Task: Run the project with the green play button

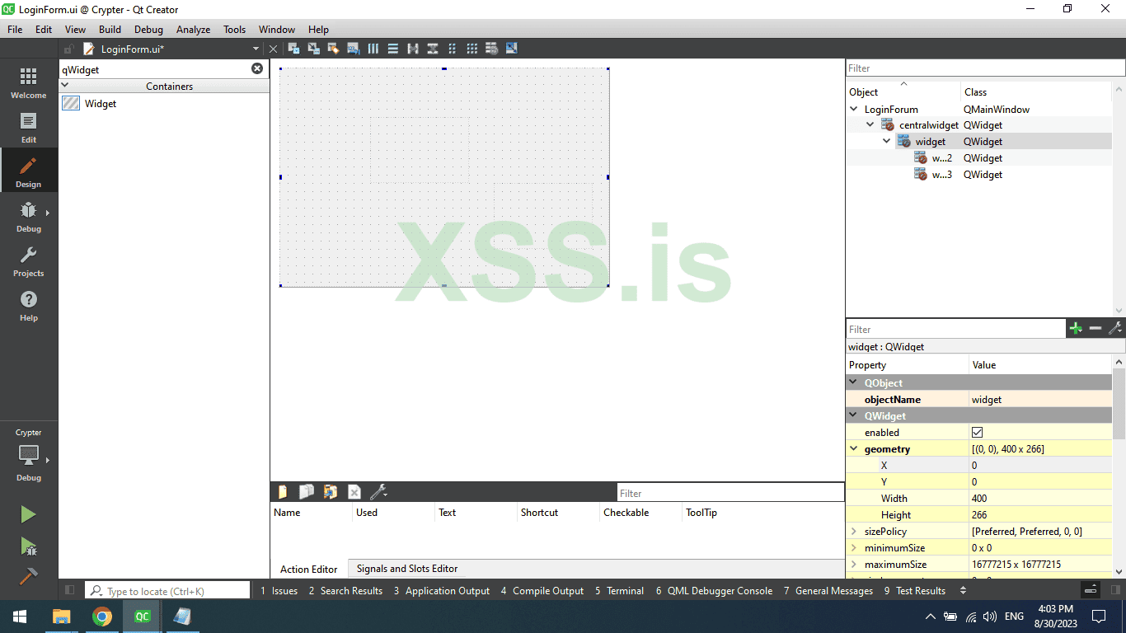Action: 27,514
